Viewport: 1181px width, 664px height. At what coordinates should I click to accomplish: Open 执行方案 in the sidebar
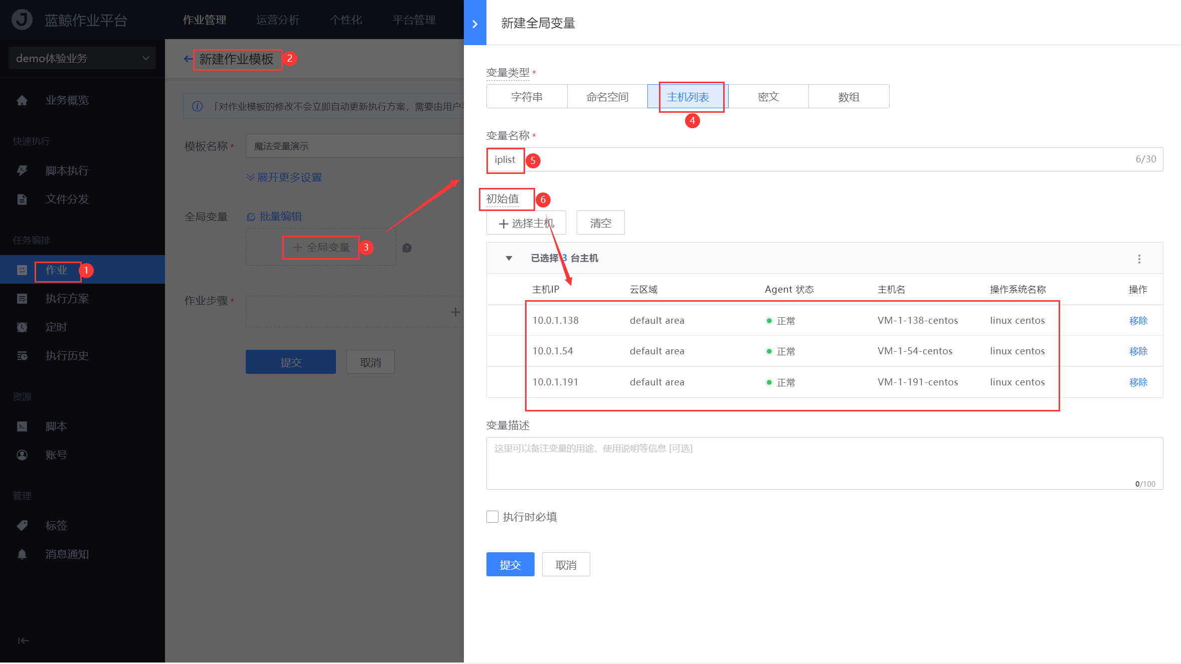67,299
